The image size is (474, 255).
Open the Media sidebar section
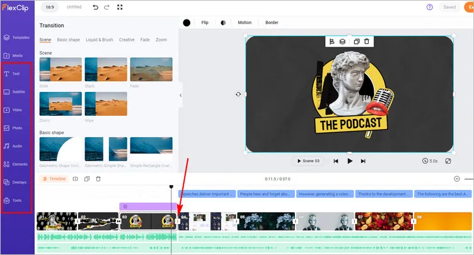tap(13, 55)
